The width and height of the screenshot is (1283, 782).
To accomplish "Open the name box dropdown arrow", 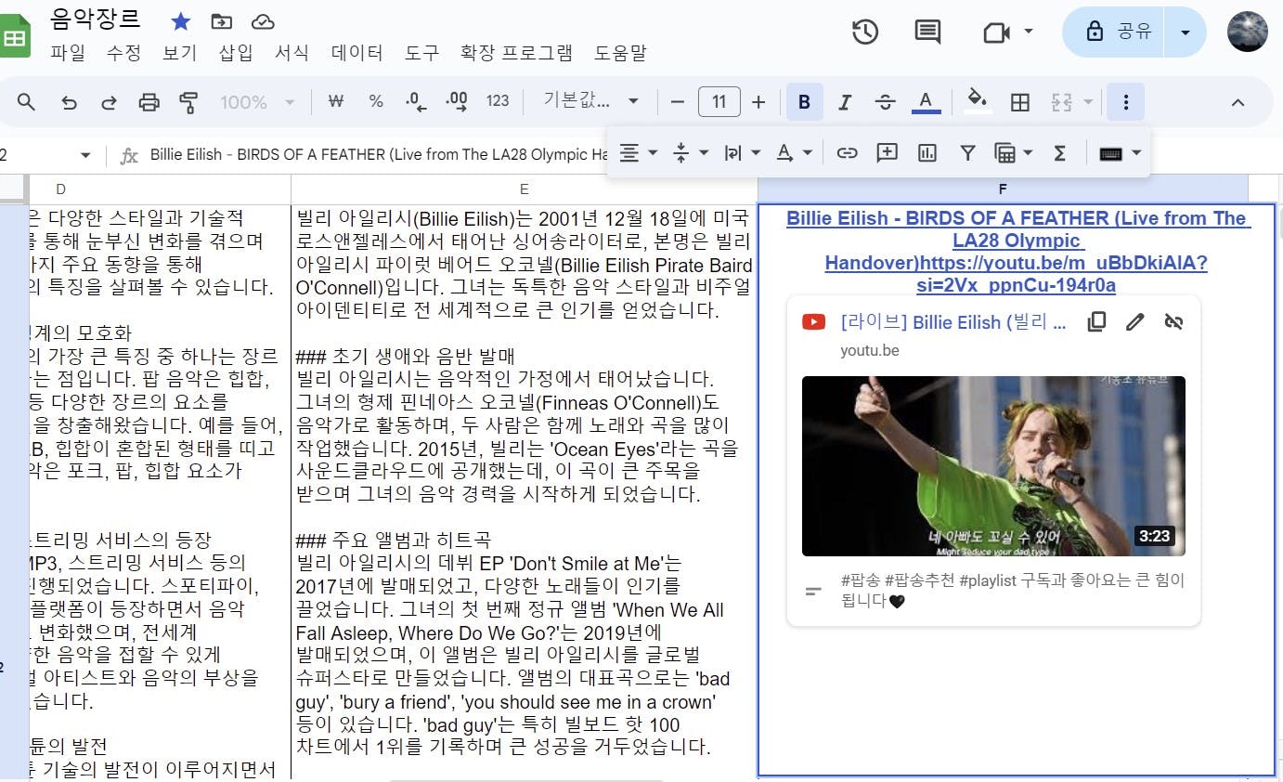I will click(85, 155).
